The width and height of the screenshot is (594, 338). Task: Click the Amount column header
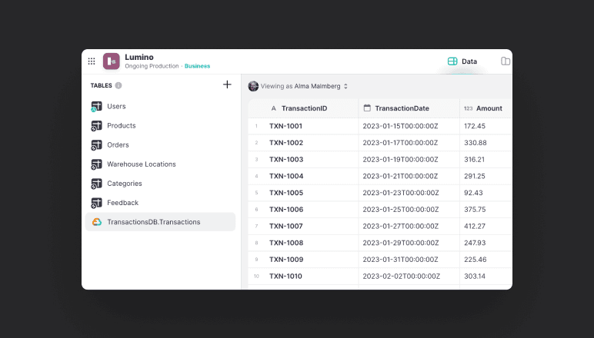click(488, 108)
